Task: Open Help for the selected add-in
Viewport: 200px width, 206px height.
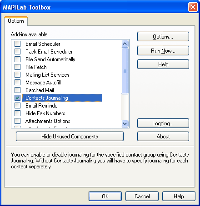Action: (x=163, y=64)
